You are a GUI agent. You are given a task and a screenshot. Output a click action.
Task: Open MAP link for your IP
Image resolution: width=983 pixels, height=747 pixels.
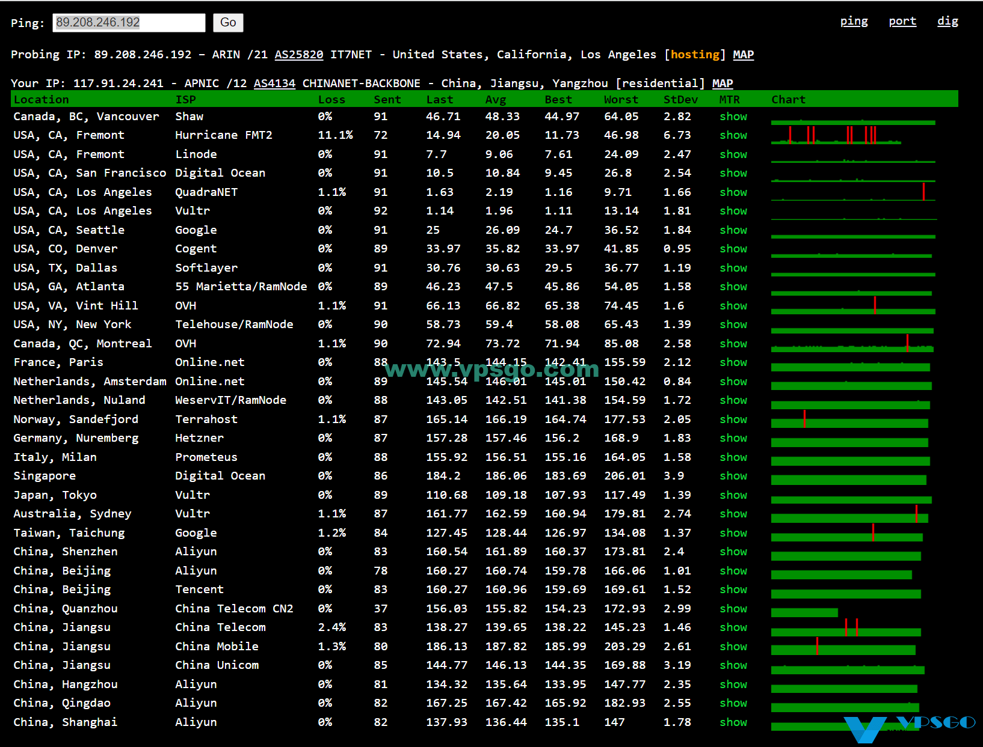tap(722, 84)
